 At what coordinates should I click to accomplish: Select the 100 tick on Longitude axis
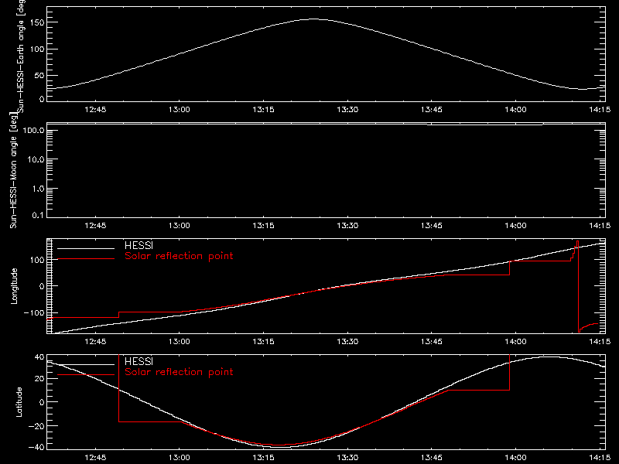tap(37, 260)
